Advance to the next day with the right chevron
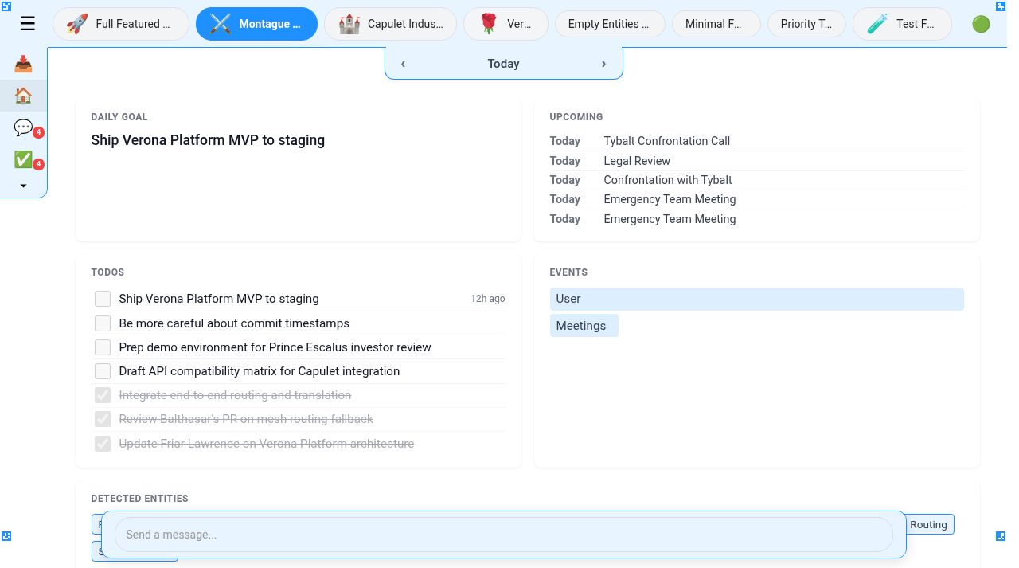 [603, 64]
